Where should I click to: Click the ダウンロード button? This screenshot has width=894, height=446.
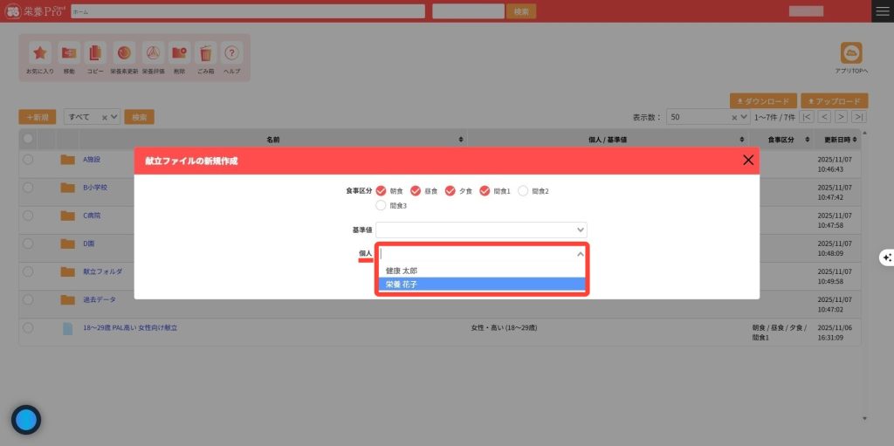pos(762,101)
